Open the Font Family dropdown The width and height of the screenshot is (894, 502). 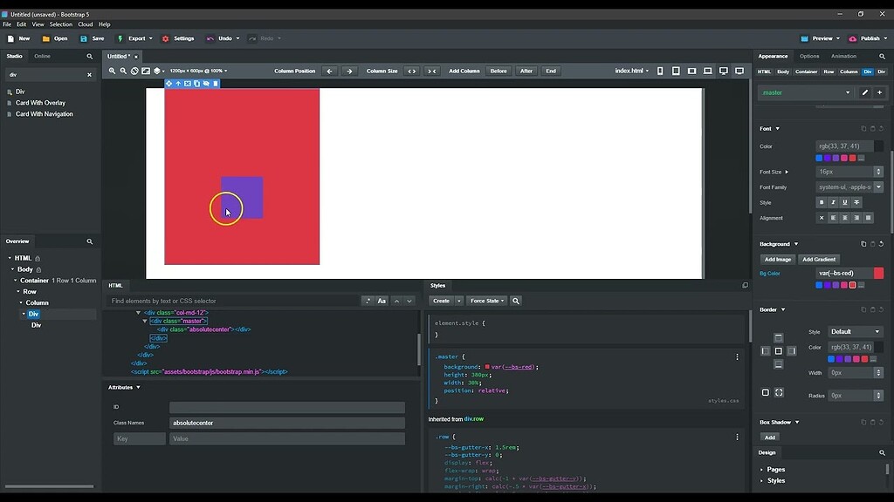[x=878, y=187]
